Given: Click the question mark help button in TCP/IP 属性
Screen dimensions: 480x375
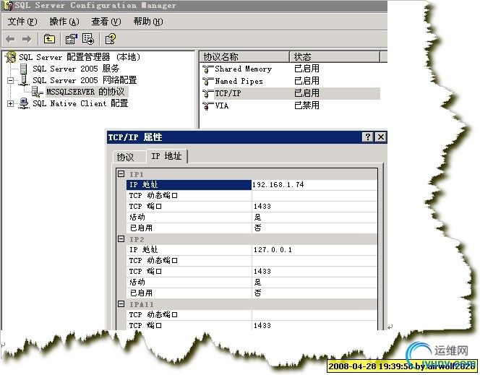Looking at the screenshot, I should [x=368, y=137].
